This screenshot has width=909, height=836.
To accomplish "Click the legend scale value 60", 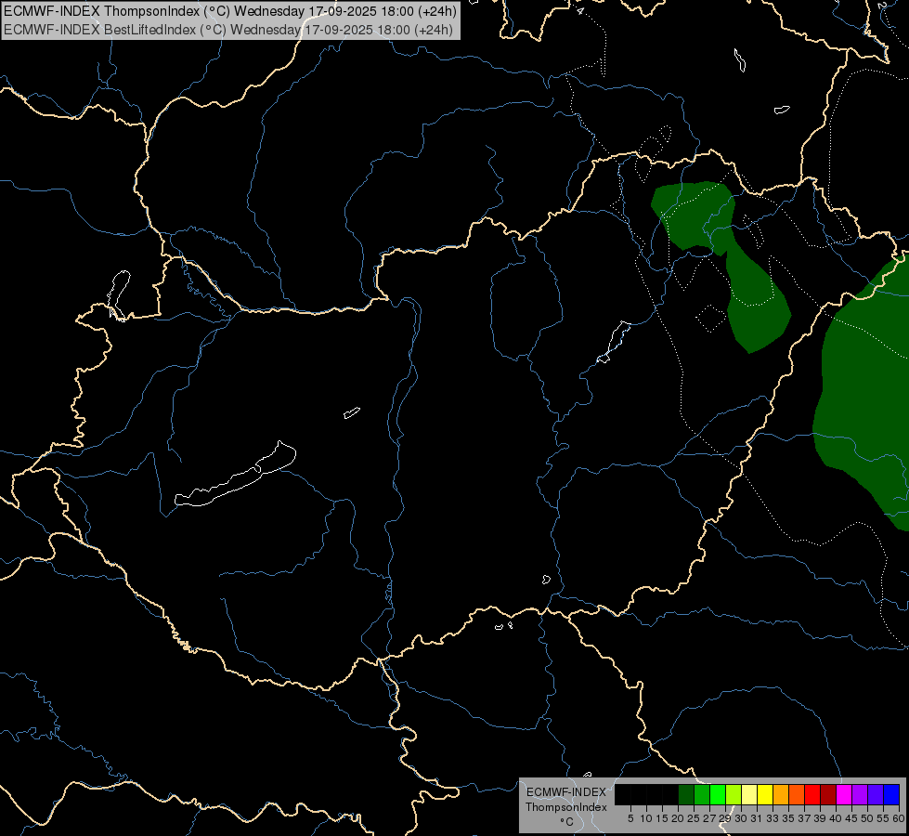I will tap(899, 818).
